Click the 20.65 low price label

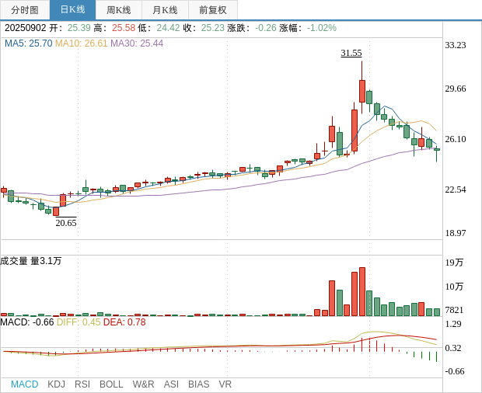click(66, 223)
